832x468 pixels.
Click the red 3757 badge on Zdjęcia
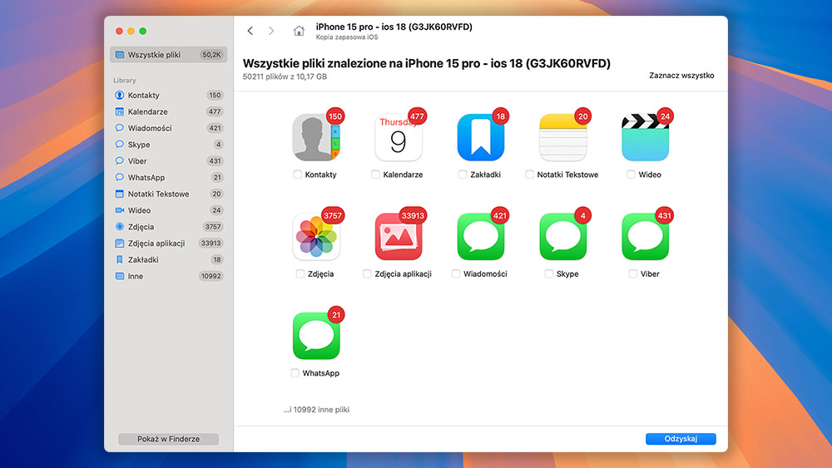333,216
